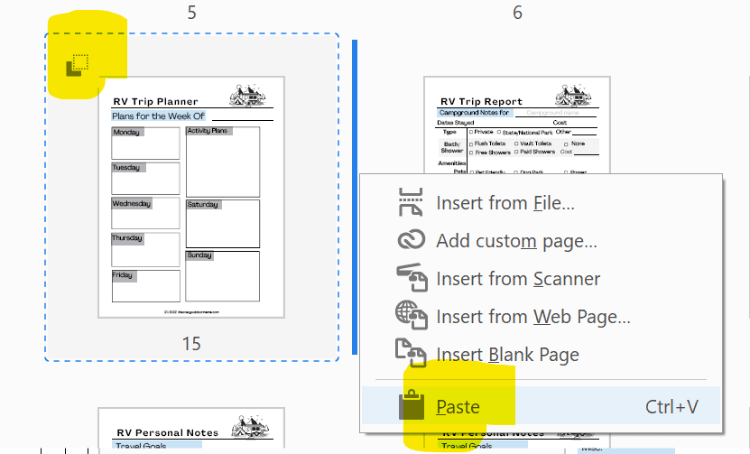Click the scanner icon in the menu
The width and height of the screenshot is (750, 454).
412,277
